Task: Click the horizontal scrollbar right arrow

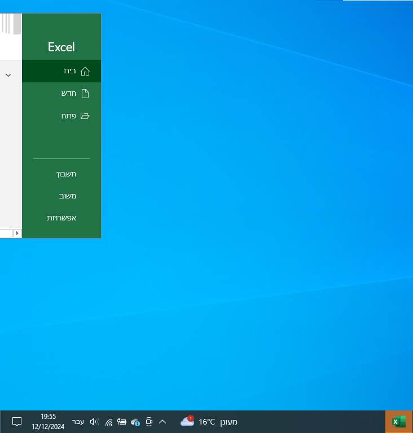Action: (17, 233)
